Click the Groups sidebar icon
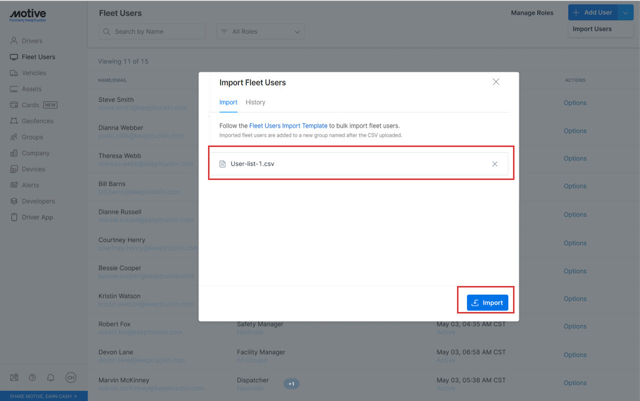The height and width of the screenshot is (401, 640). click(14, 137)
